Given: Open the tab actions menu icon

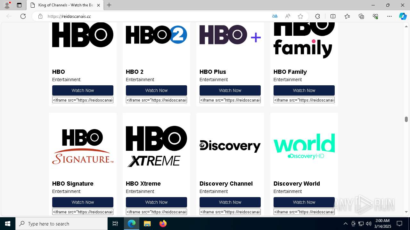Looking at the screenshot, I should tap(19, 5).
